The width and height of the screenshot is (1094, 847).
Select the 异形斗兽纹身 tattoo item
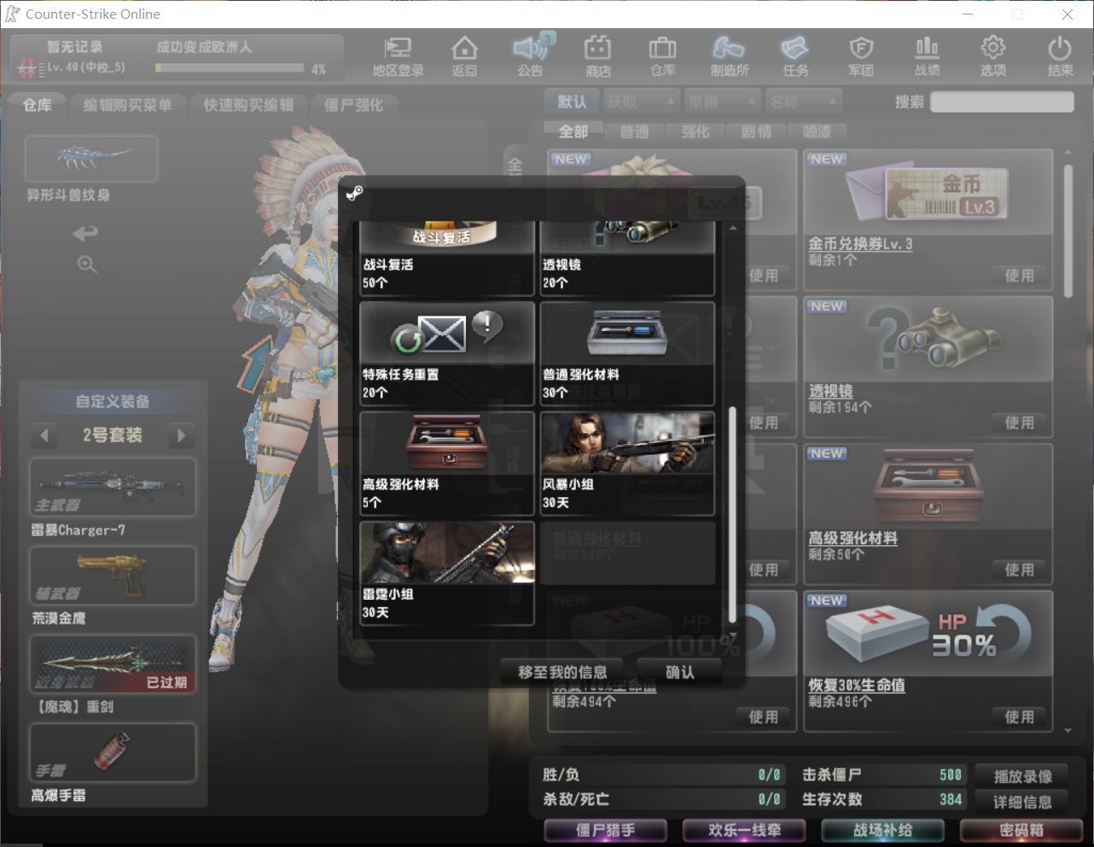pos(91,159)
